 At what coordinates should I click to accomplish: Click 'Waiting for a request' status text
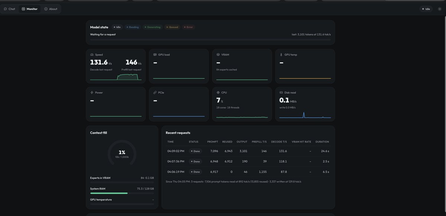(x=103, y=35)
